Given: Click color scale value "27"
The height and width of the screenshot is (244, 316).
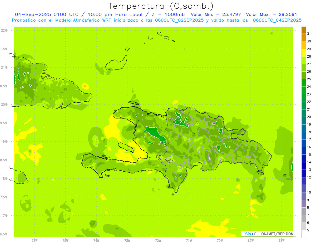Looking at the screenshot, I should coord(309,64).
